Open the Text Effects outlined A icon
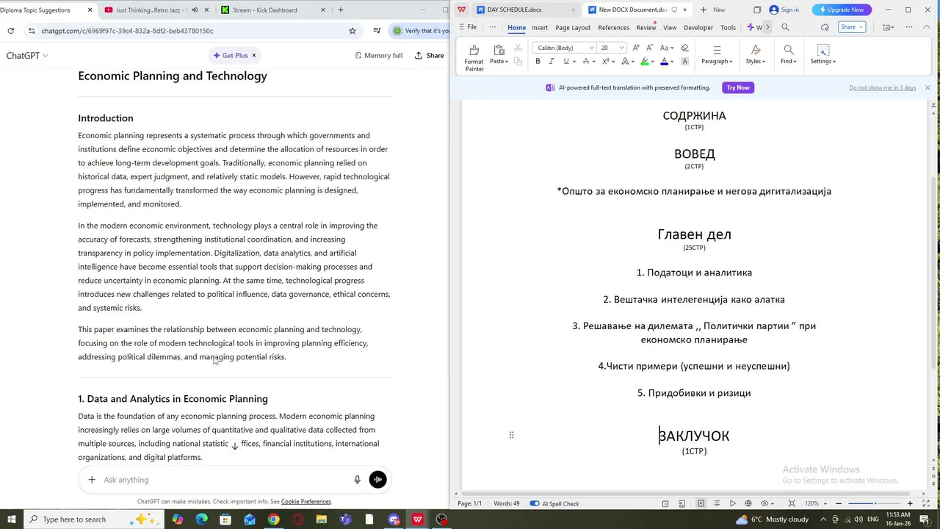The height and width of the screenshot is (529, 940). [625, 62]
